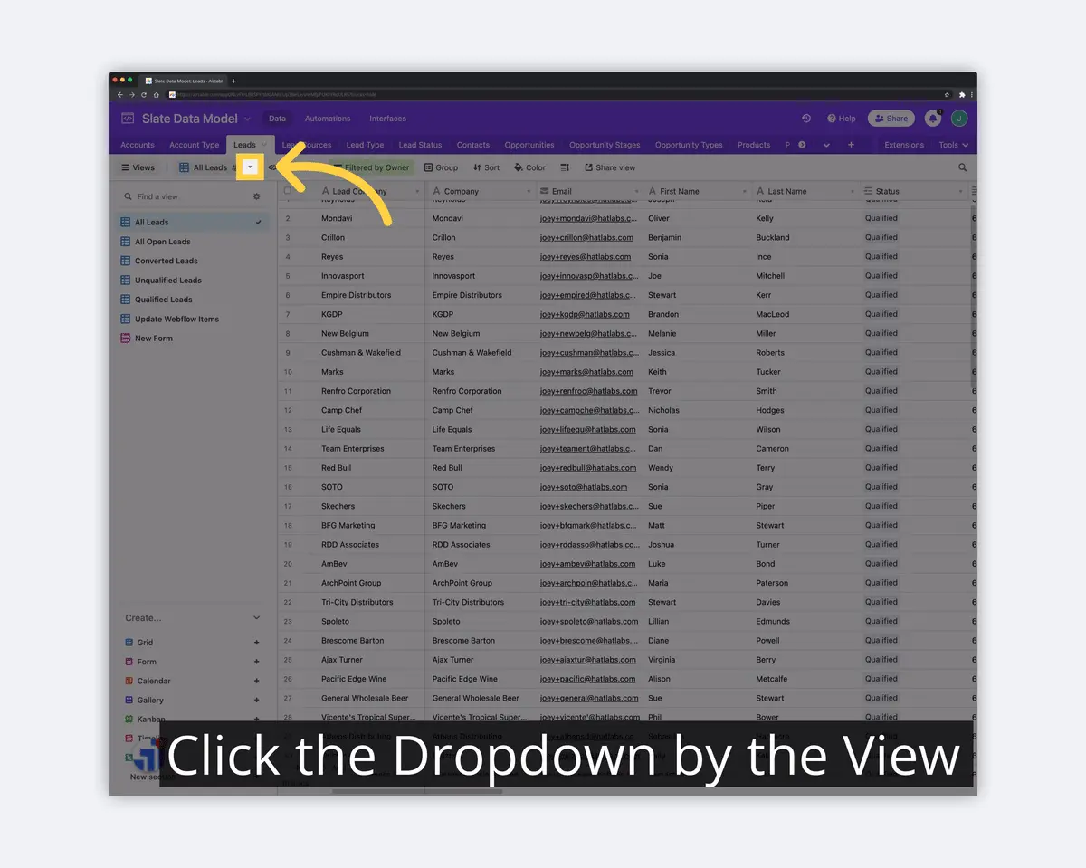
Task: Click dropdown arrow beside All Leads view
Action: (x=250, y=167)
